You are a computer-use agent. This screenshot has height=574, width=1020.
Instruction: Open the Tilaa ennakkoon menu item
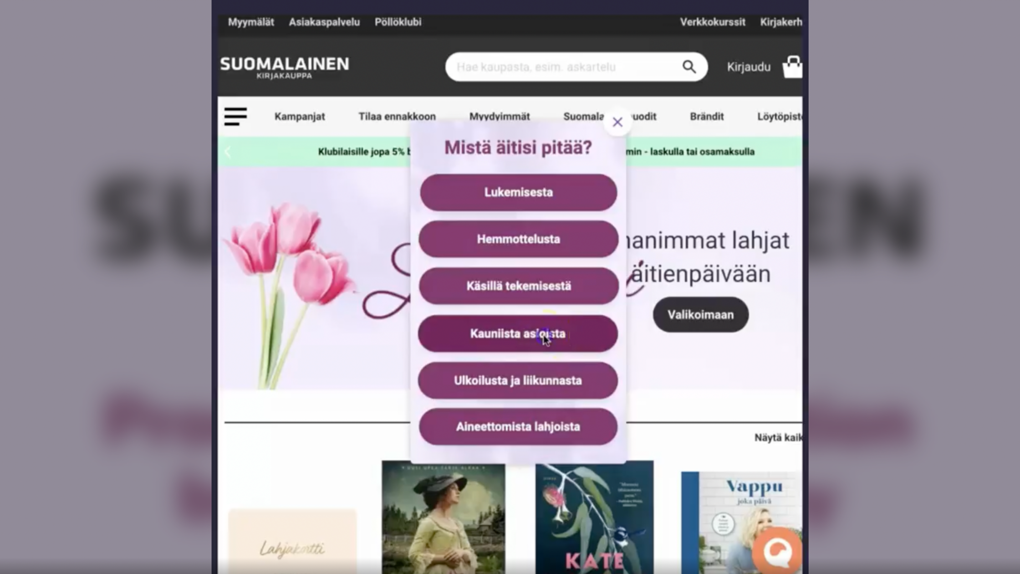click(397, 117)
